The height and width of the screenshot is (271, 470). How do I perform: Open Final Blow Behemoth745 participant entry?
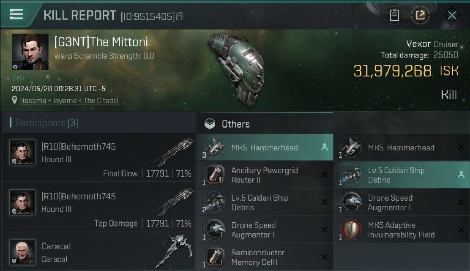(x=98, y=158)
